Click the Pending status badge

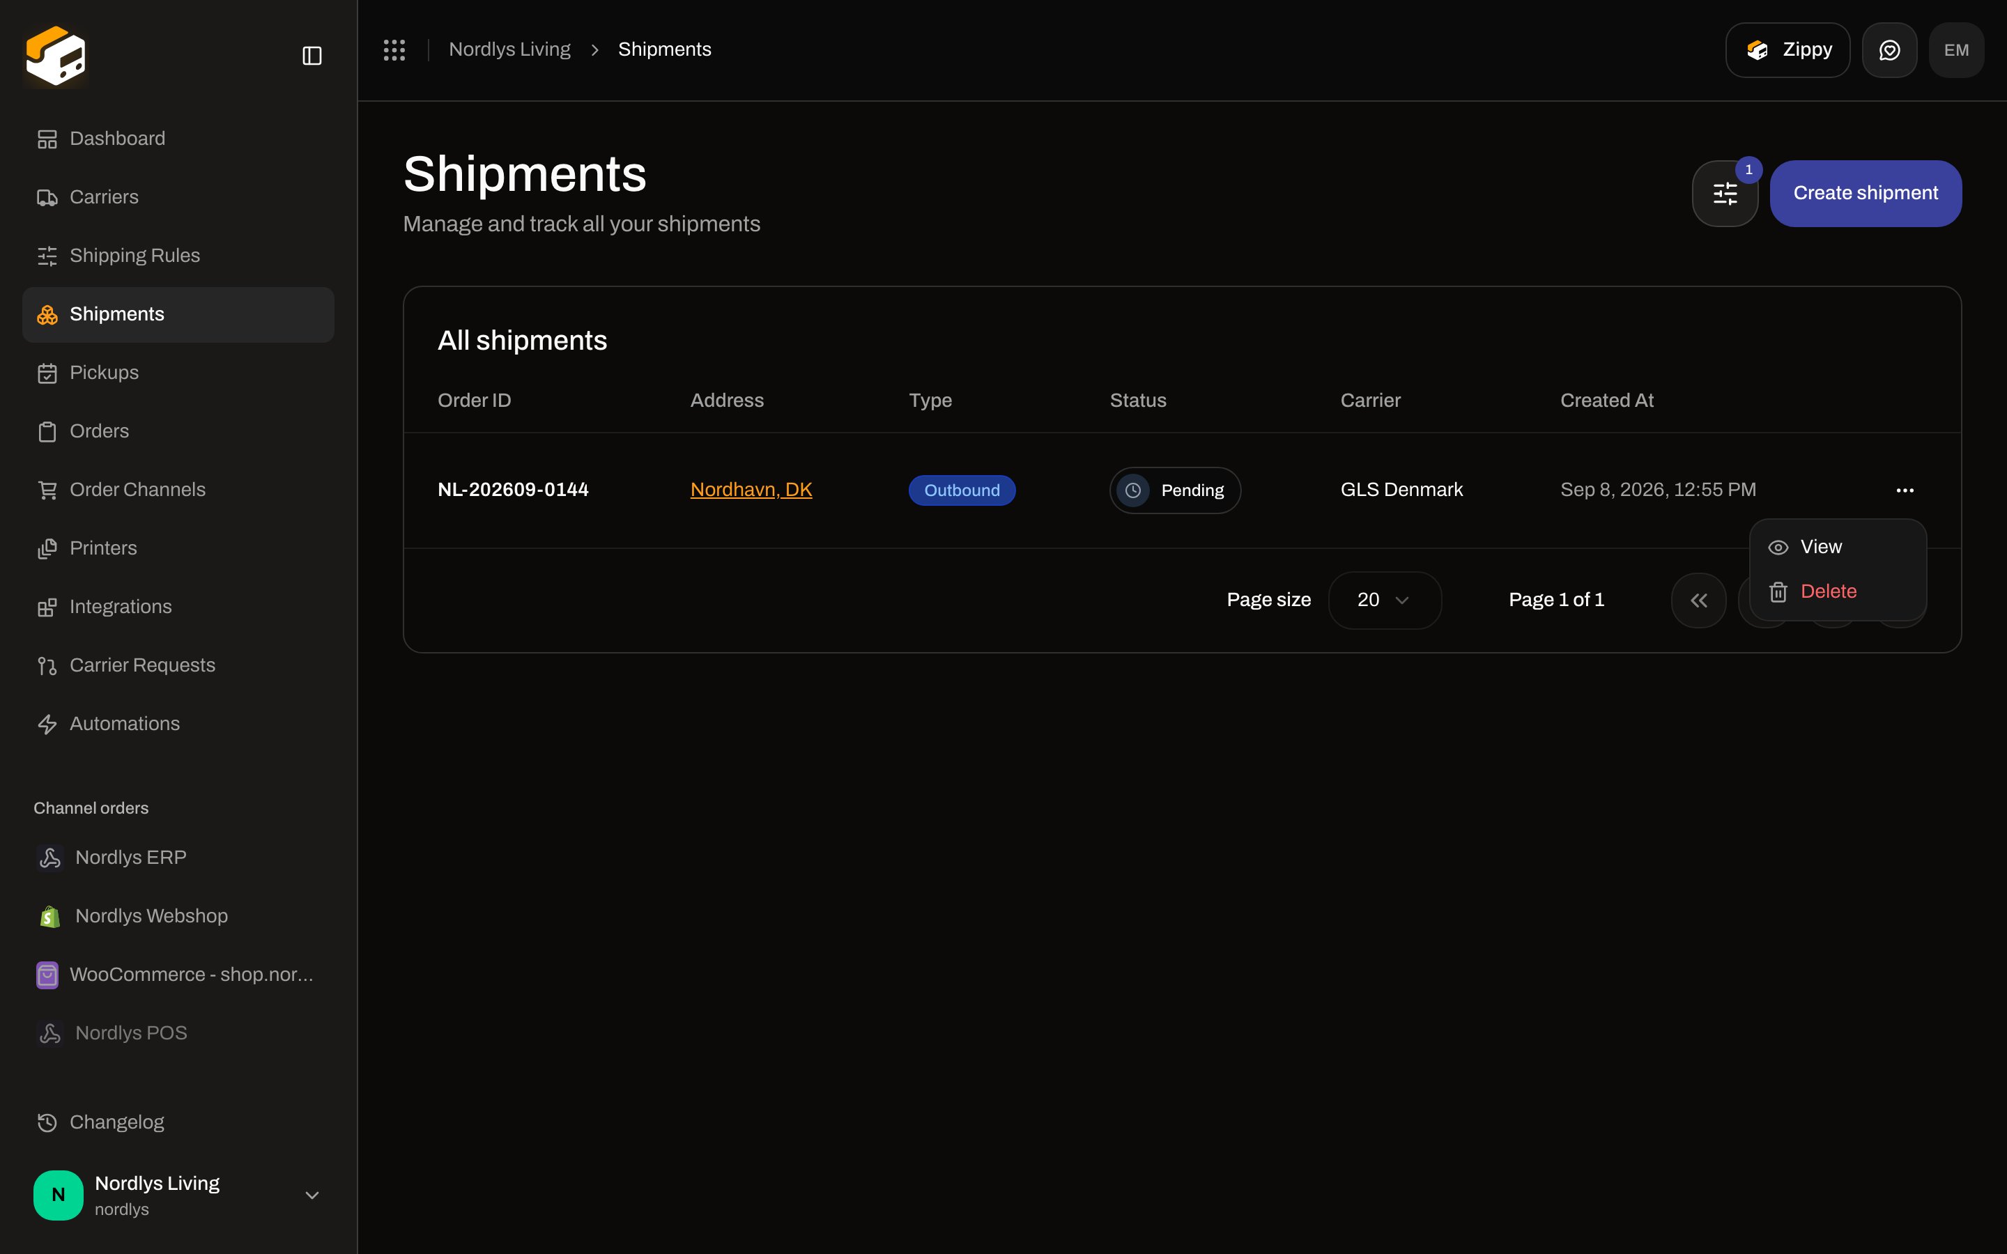coord(1174,490)
